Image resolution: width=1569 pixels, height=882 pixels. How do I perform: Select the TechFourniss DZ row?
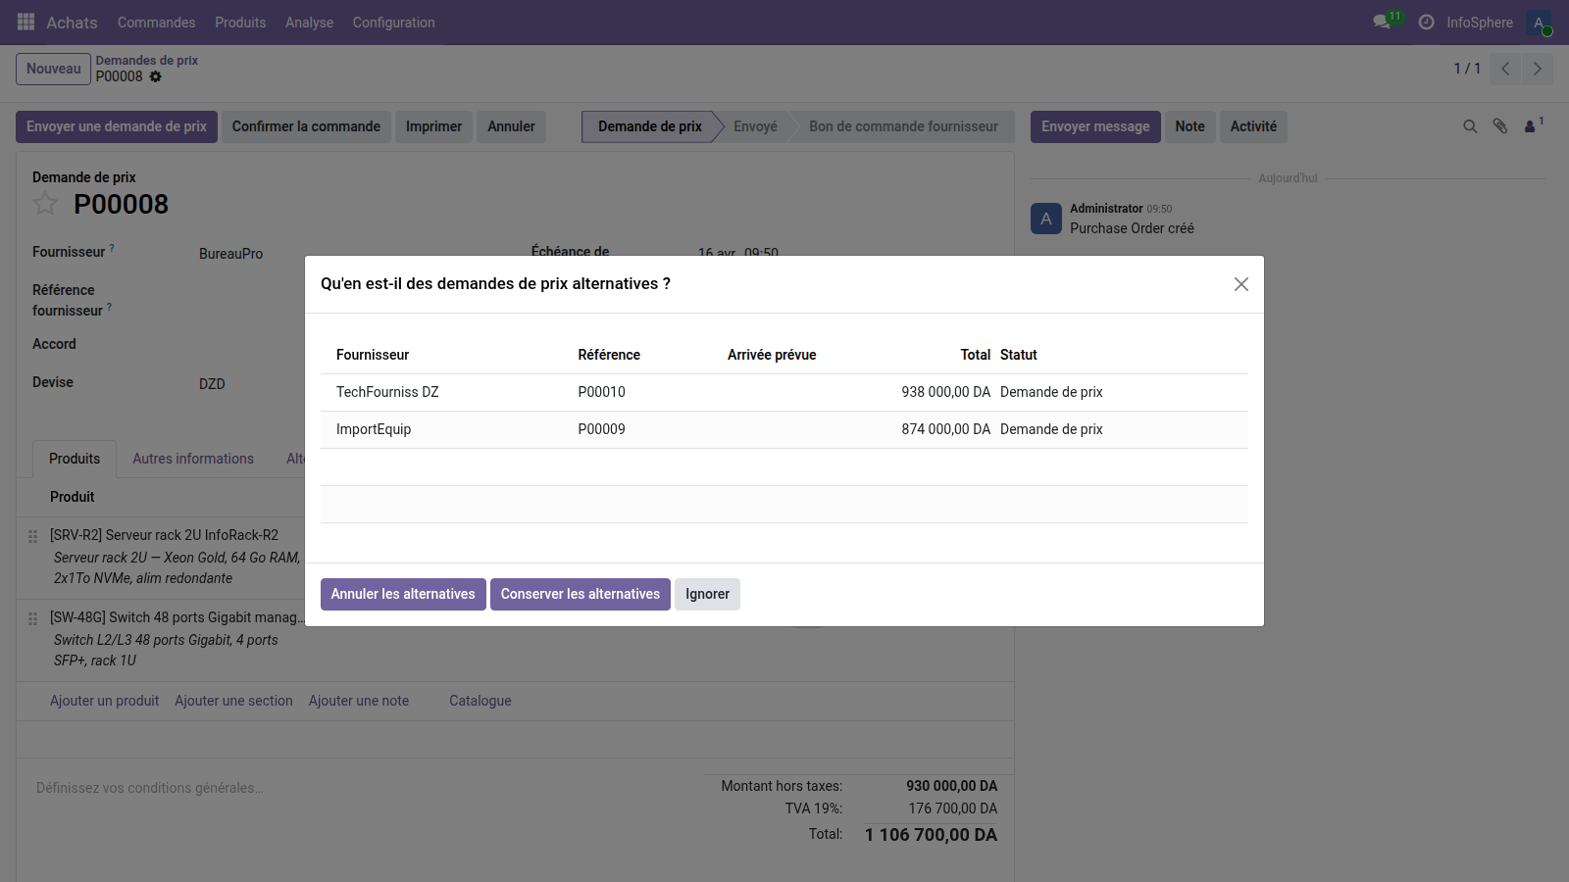pos(387,392)
